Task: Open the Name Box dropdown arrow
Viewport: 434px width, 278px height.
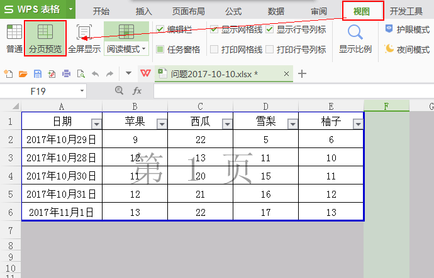Action: click(82, 91)
